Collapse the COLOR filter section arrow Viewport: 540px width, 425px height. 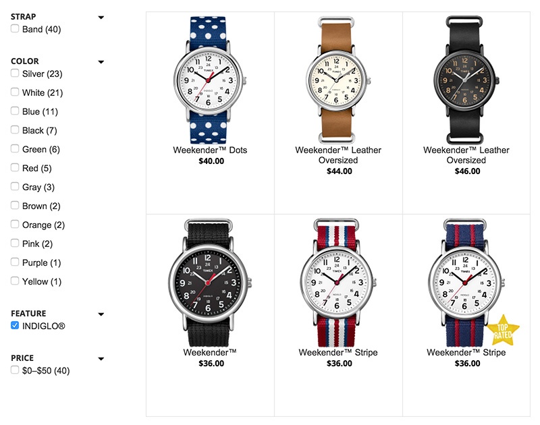(101, 62)
